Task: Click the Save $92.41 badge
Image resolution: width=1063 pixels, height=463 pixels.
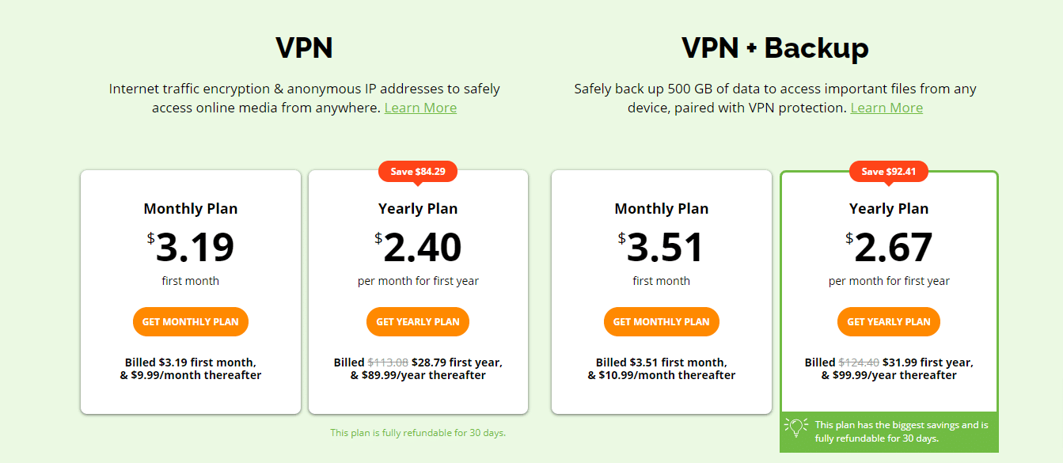Action: [x=888, y=172]
